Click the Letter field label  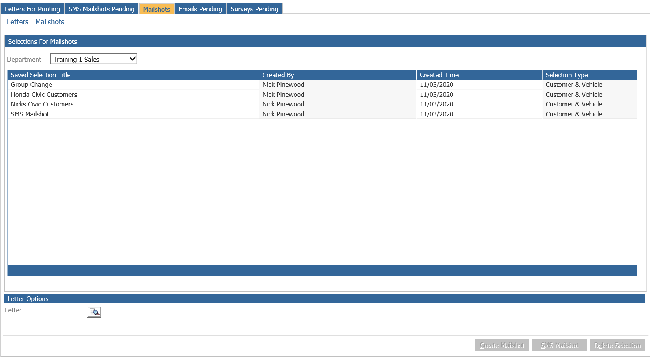[x=13, y=310]
